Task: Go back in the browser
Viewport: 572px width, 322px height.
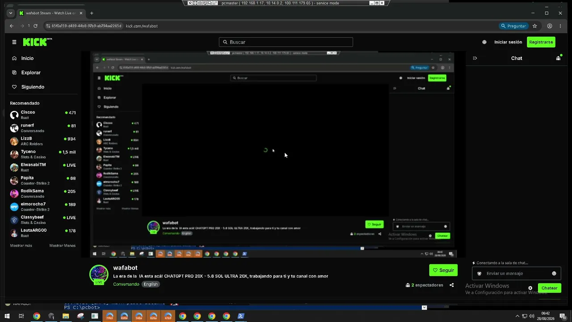Action: tap(12, 26)
